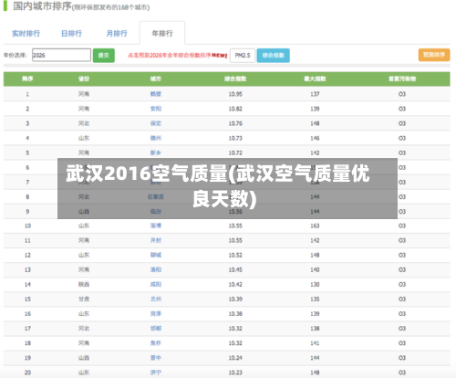Click the max index value 135
The height and width of the screenshot is (378, 456).
coord(315,299)
